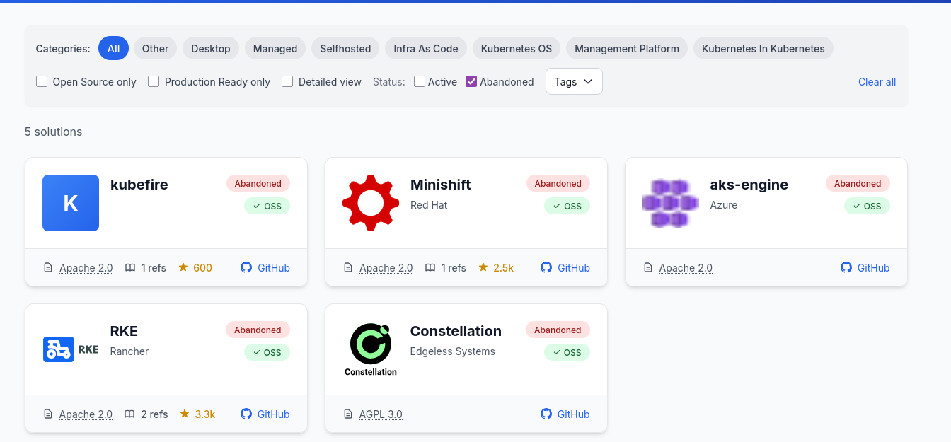Click the aks-engine purple cubes logo
This screenshot has height=442, width=951.
point(670,203)
